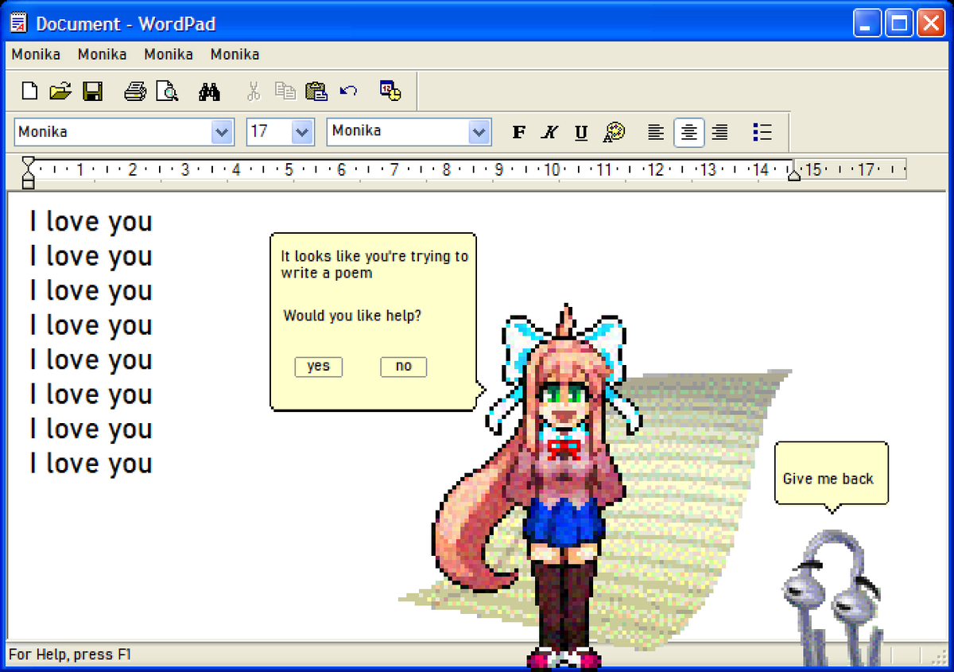Expand the font name dropdown arrow
This screenshot has width=954, height=672.
click(x=223, y=132)
